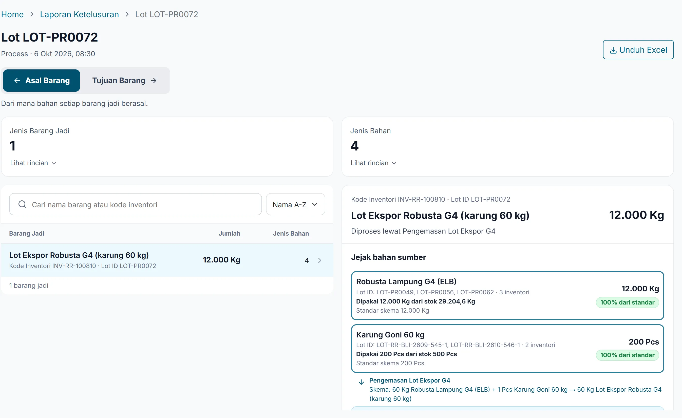Focus the Cari nama barang search field
This screenshot has height=418, width=682.
pyautogui.click(x=135, y=204)
